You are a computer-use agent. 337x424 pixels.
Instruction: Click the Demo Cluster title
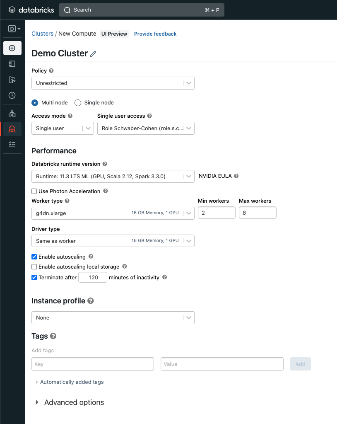click(60, 53)
